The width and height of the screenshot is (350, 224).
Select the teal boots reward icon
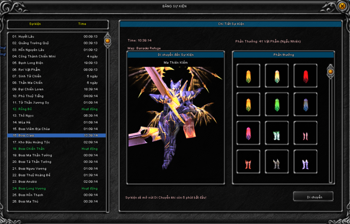pyautogui.click(x=277, y=133)
